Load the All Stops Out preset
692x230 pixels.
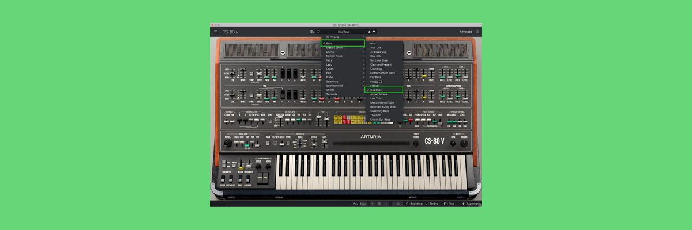click(383, 52)
